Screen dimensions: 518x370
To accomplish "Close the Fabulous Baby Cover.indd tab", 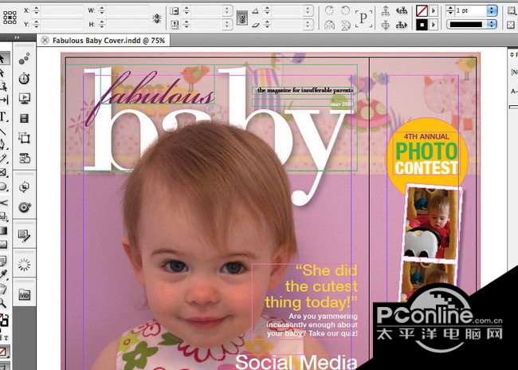I will pos(45,40).
